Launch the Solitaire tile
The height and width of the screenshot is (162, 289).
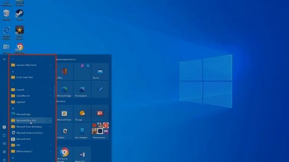[65, 131]
